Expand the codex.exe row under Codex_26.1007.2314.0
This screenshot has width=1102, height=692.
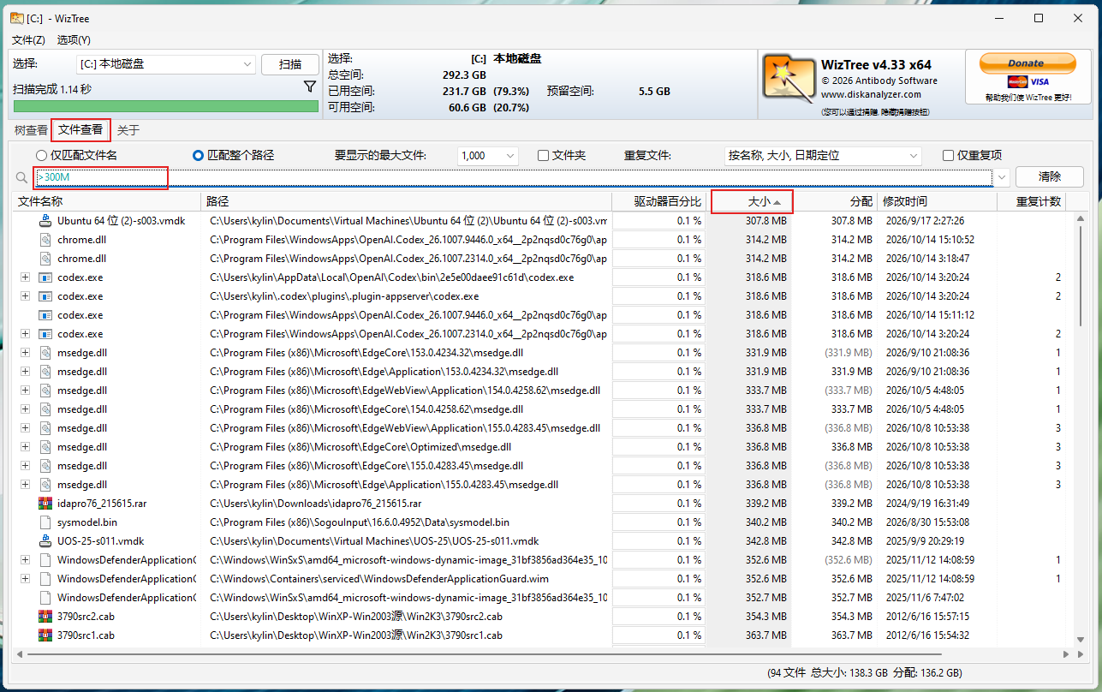(25, 333)
